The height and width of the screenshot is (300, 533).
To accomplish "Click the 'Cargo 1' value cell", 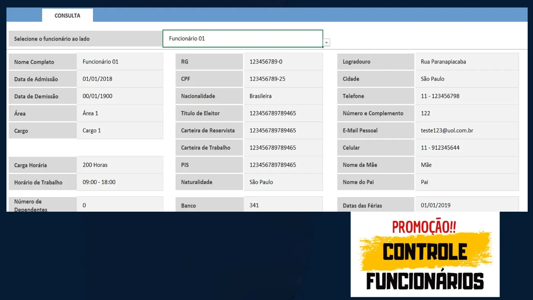I will pyautogui.click(x=120, y=131).
